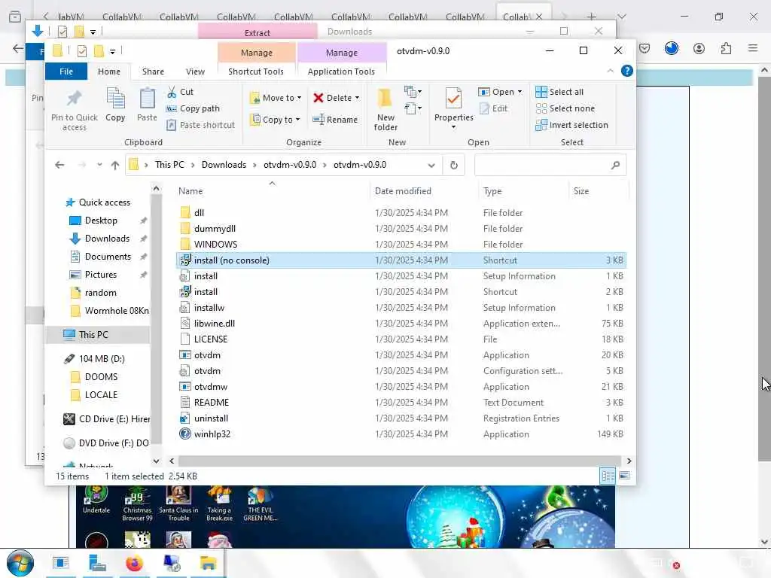Switch to Application Tools tab
This screenshot has width=771, height=578.
click(x=341, y=71)
